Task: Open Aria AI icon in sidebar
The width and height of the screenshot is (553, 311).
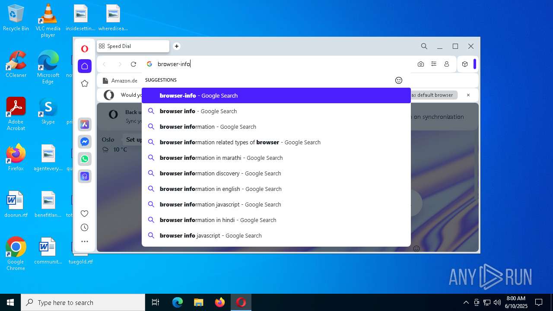Action: click(x=85, y=124)
